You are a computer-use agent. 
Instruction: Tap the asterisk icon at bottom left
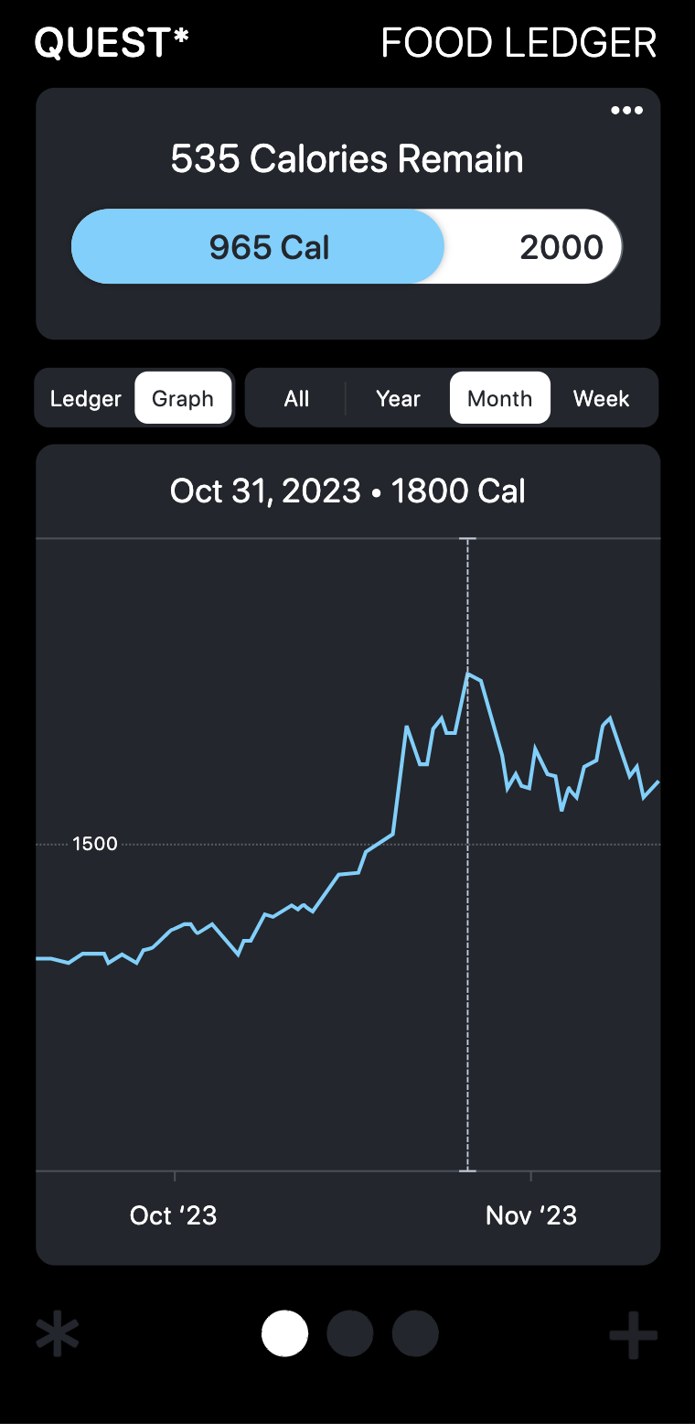(58, 1334)
